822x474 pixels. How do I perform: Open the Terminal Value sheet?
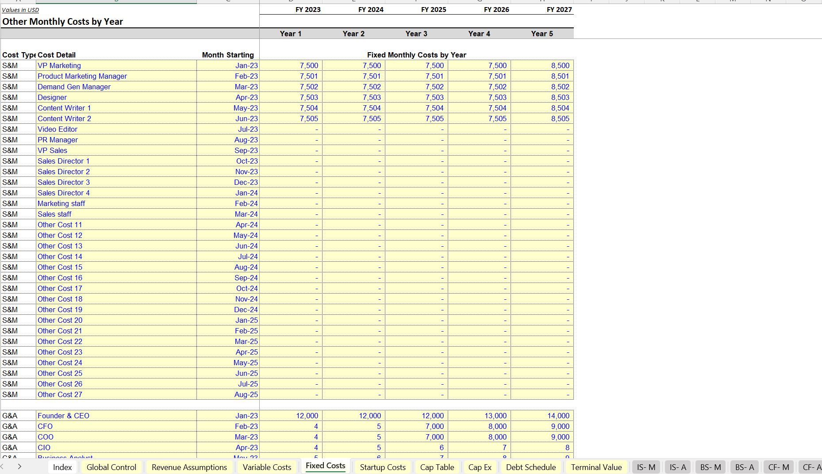(x=596, y=467)
